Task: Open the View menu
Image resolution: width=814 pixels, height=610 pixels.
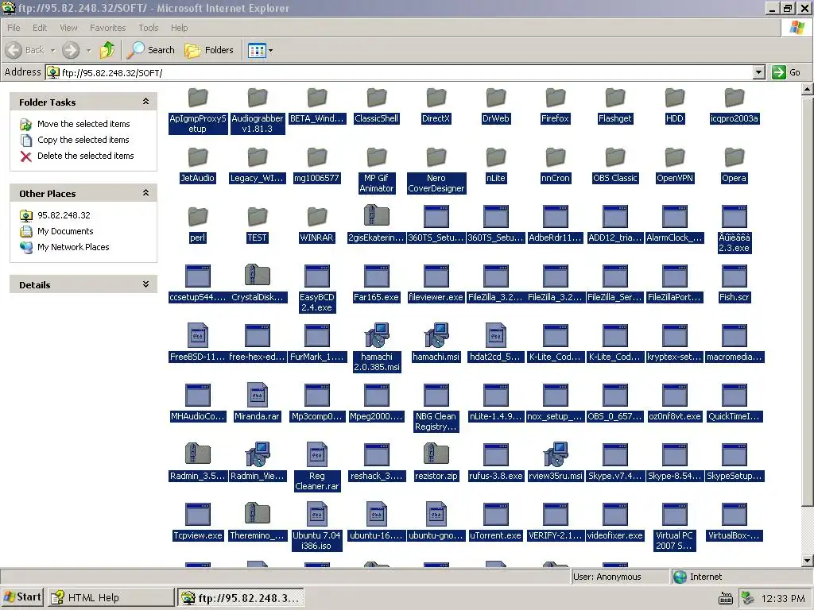Action: tap(68, 28)
